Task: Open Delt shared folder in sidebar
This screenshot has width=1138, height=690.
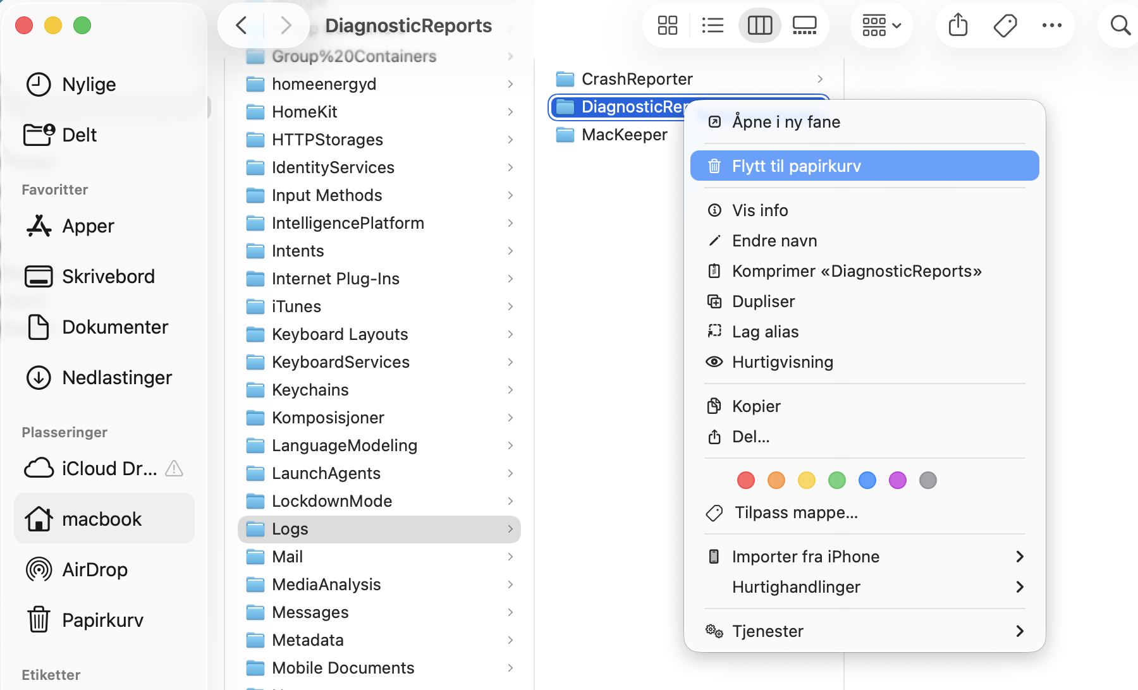Action: click(x=104, y=135)
